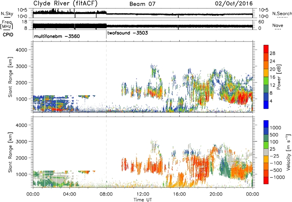Image resolution: width=292 pixels, height=202 pixels.
Task: Click the '28' Power colorbar tick label
Action: click(272, 53)
